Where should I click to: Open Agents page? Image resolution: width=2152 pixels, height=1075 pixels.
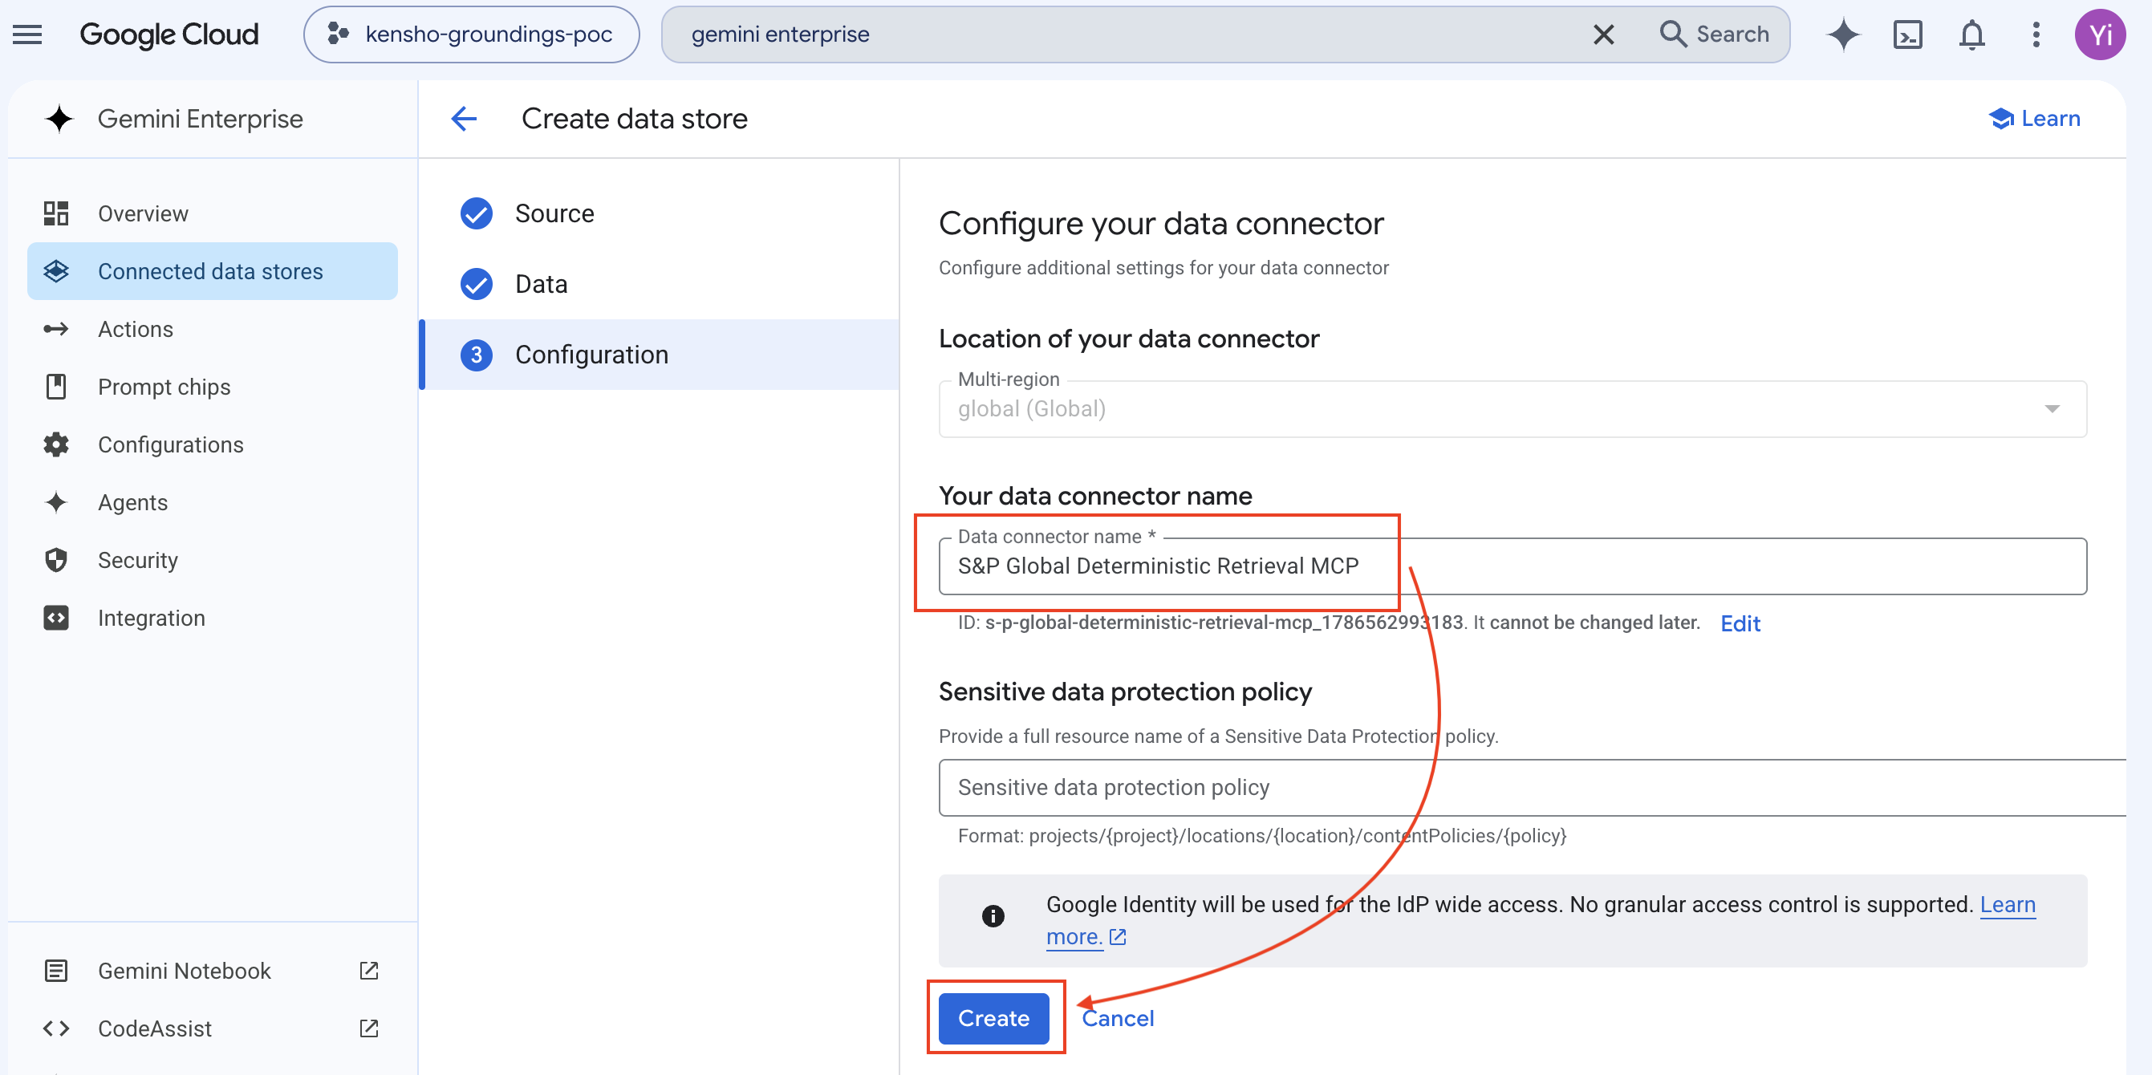click(x=212, y=501)
